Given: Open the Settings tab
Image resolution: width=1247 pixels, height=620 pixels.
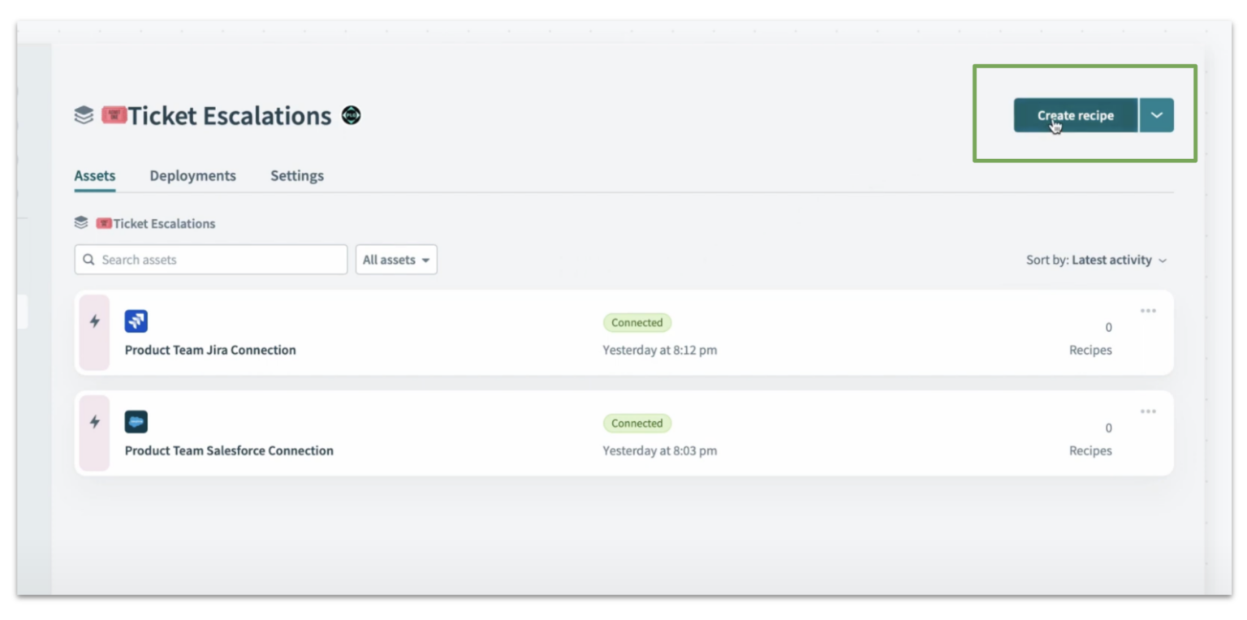Looking at the screenshot, I should pyautogui.click(x=296, y=175).
